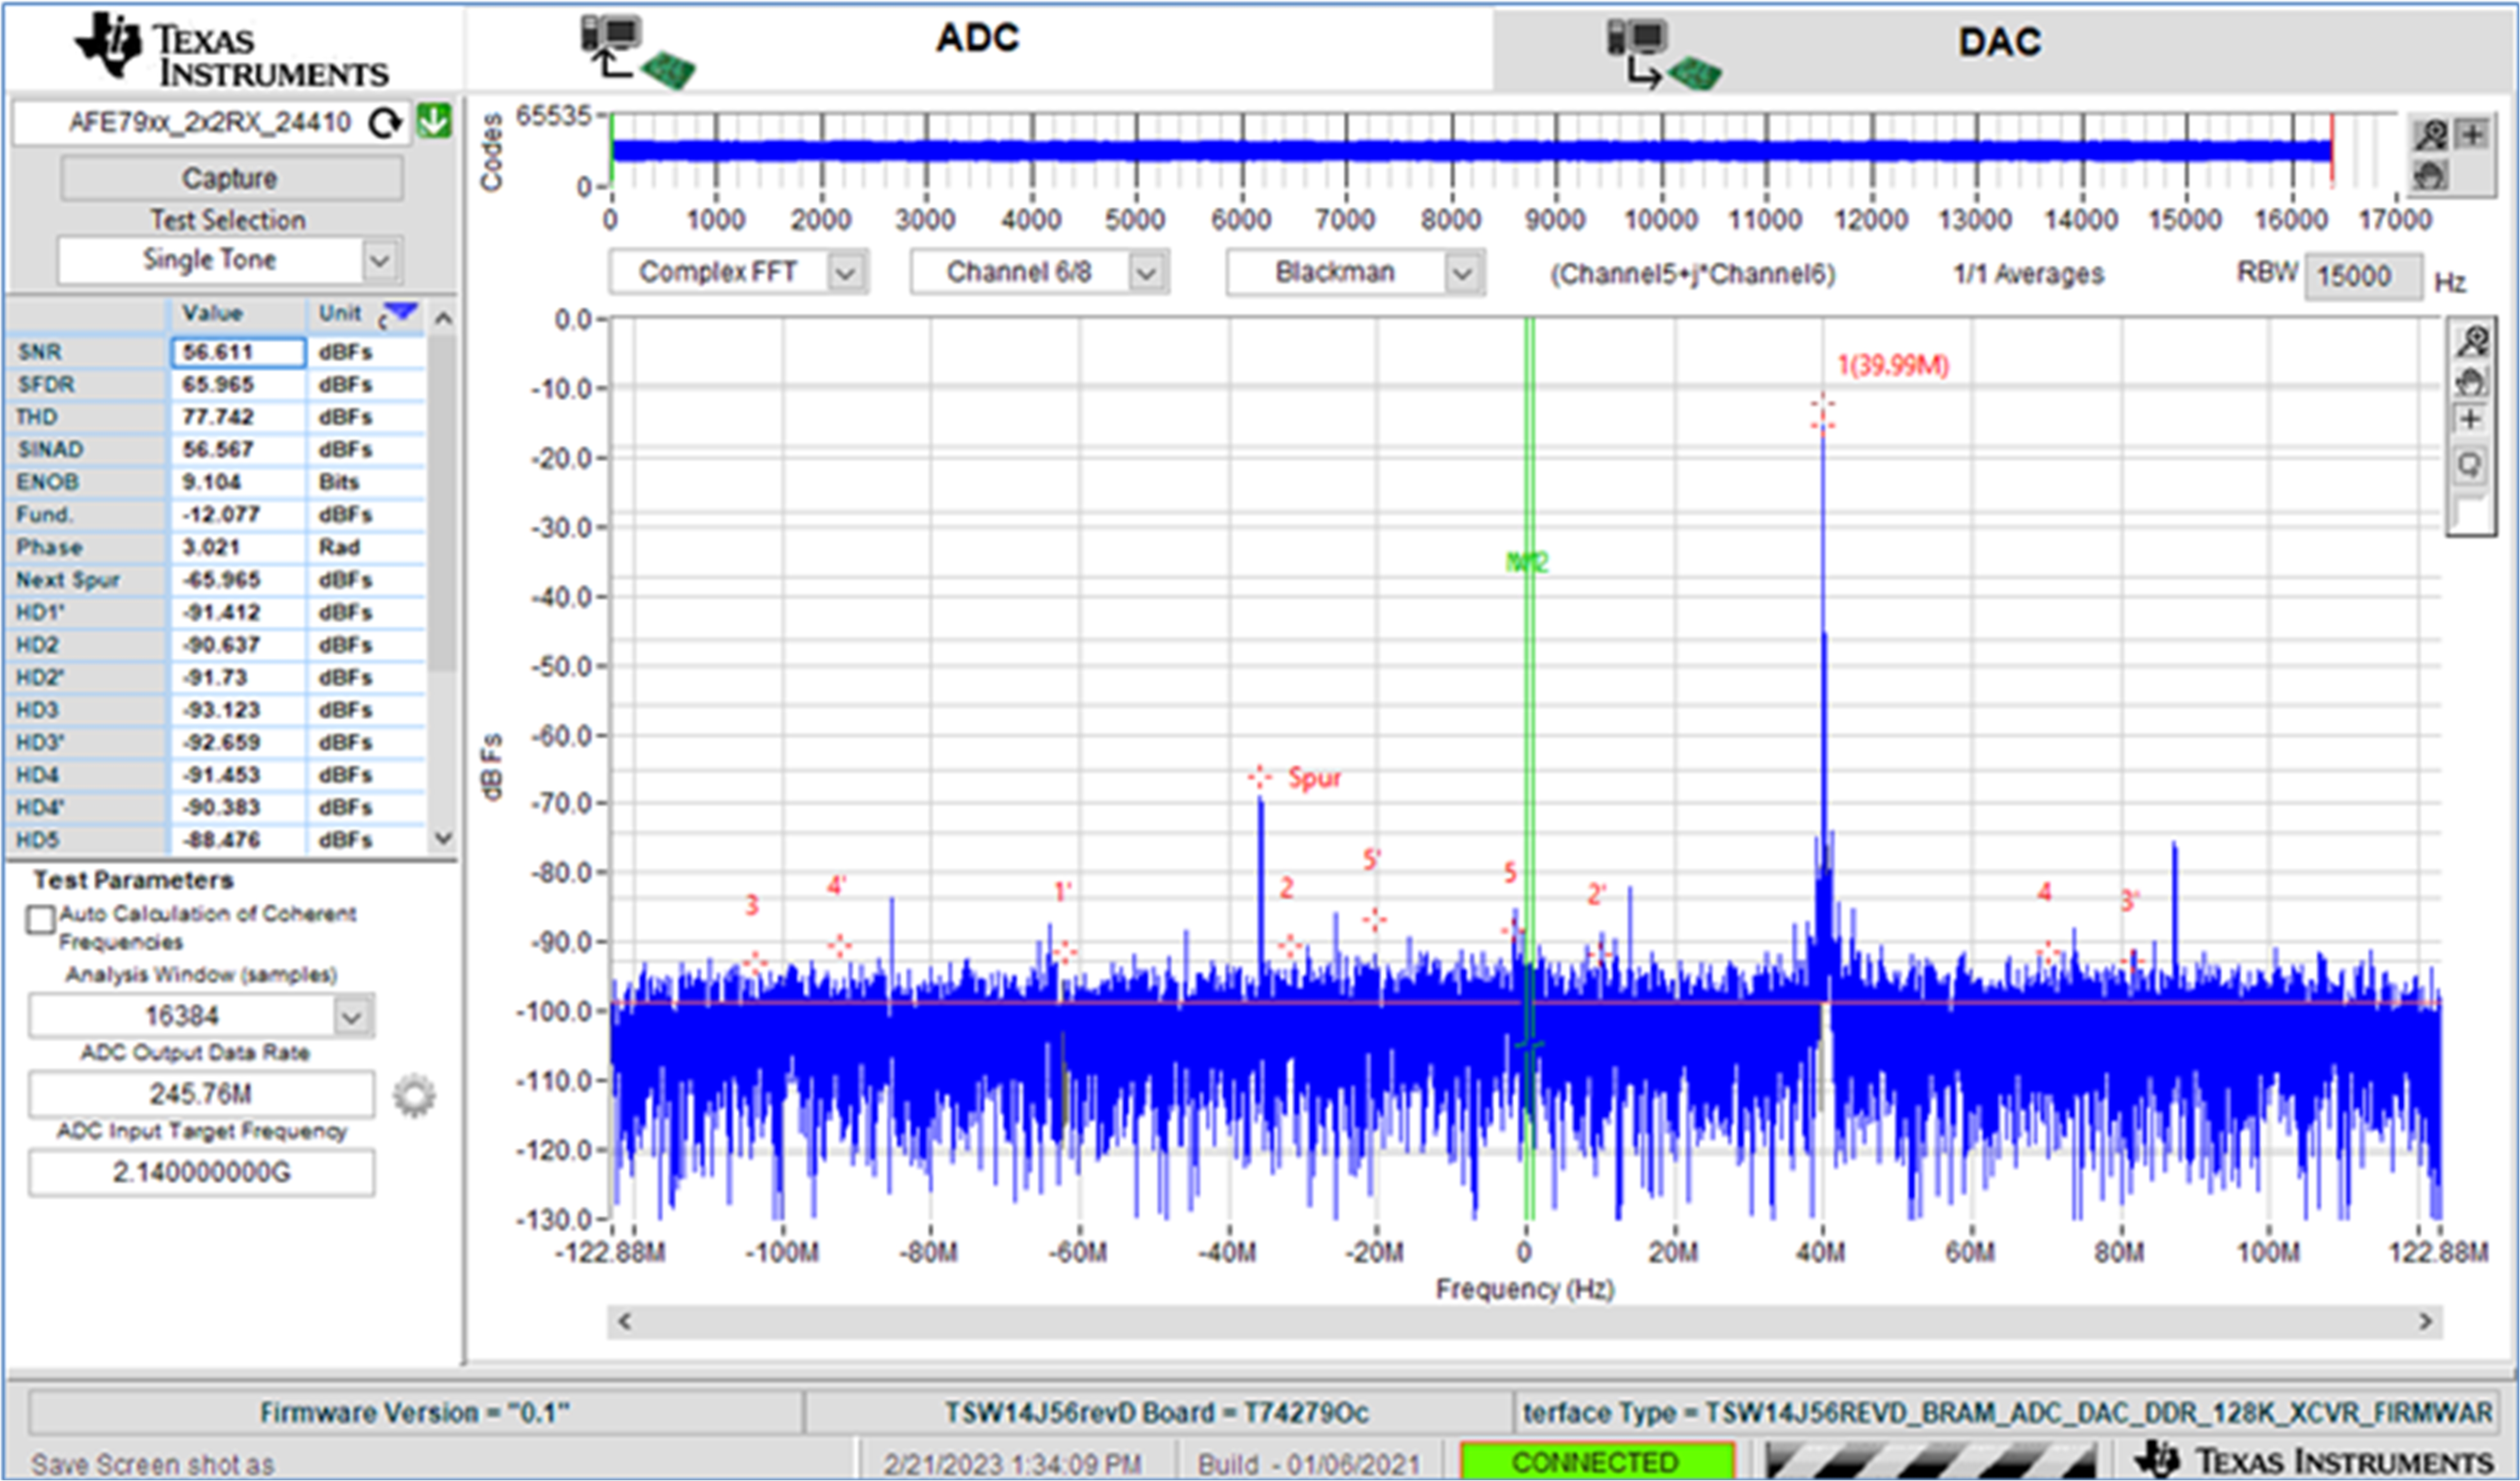
Task: Click the Save Screen shot as control
Action: pos(152,1464)
